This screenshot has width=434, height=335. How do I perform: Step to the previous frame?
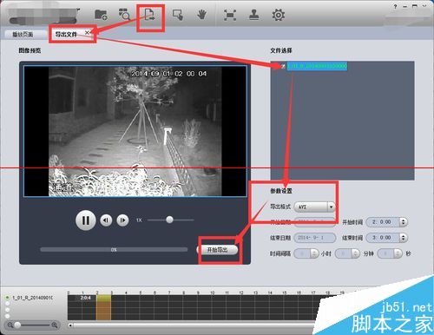click(x=106, y=220)
